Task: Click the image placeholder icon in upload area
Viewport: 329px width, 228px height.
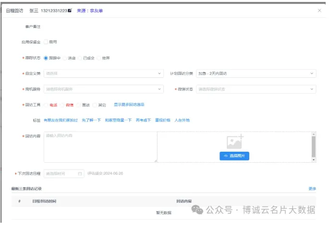Action: [x=235, y=142]
